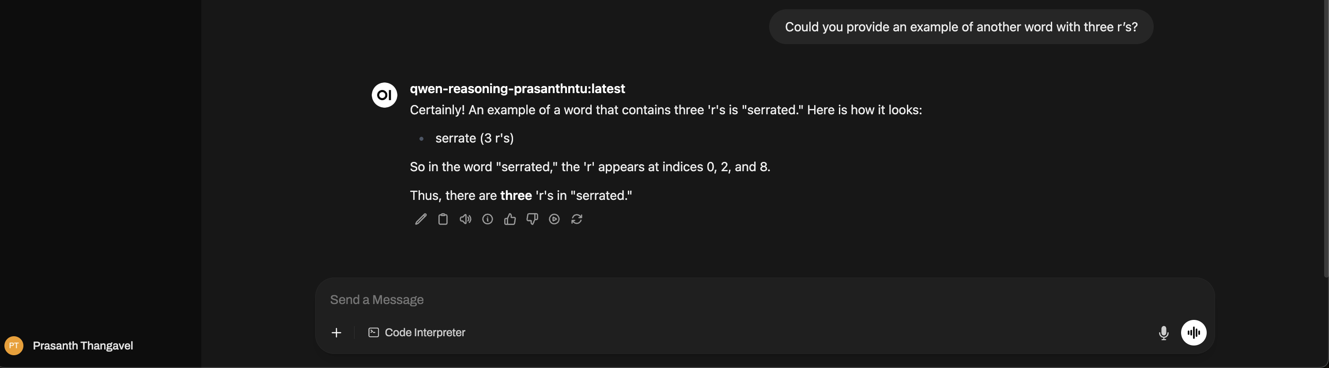Image resolution: width=1329 pixels, height=368 pixels.
Task: Click the pencil Edit icon under the response
Action: 420,219
